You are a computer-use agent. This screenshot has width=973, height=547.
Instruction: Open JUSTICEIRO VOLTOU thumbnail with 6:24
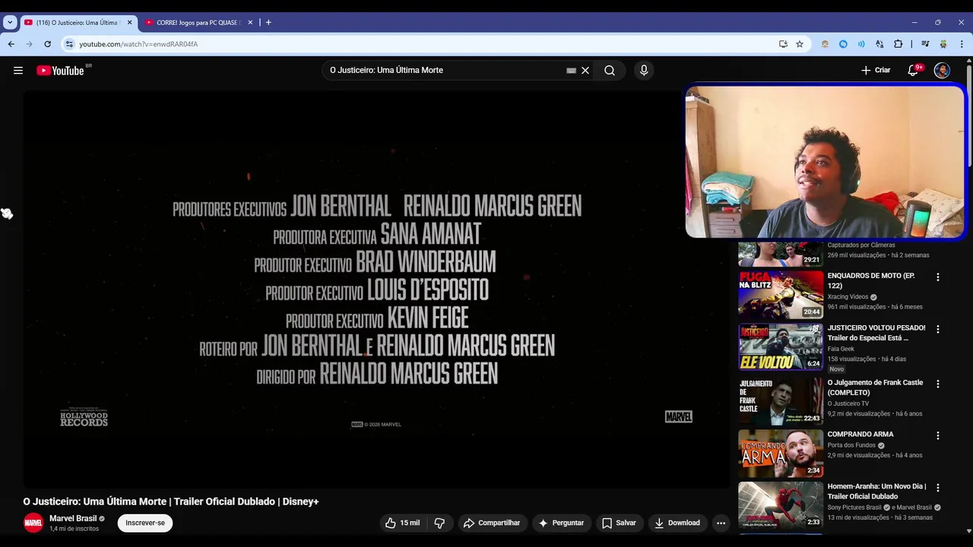pos(781,346)
